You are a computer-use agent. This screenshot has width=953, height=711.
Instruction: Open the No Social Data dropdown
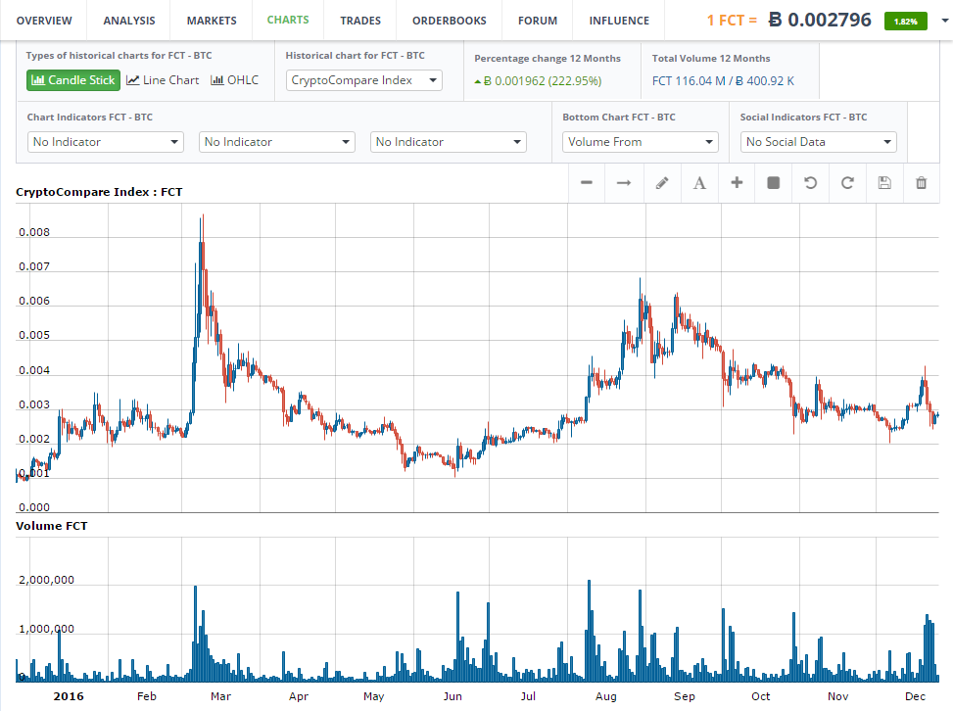819,142
